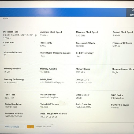Select the Minimum Clock Speed label

click(x=87, y=32)
